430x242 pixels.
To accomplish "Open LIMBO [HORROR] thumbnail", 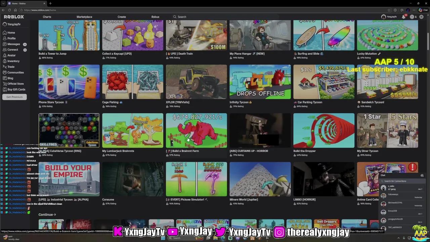I will point(324,179).
